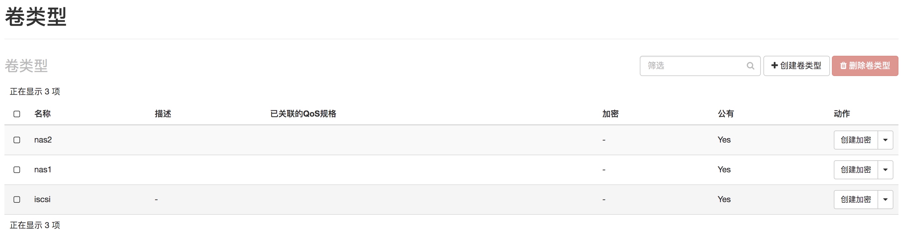Expand the iscsi row action dropdown caret
This screenshot has height=230, width=901.
[885, 199]
